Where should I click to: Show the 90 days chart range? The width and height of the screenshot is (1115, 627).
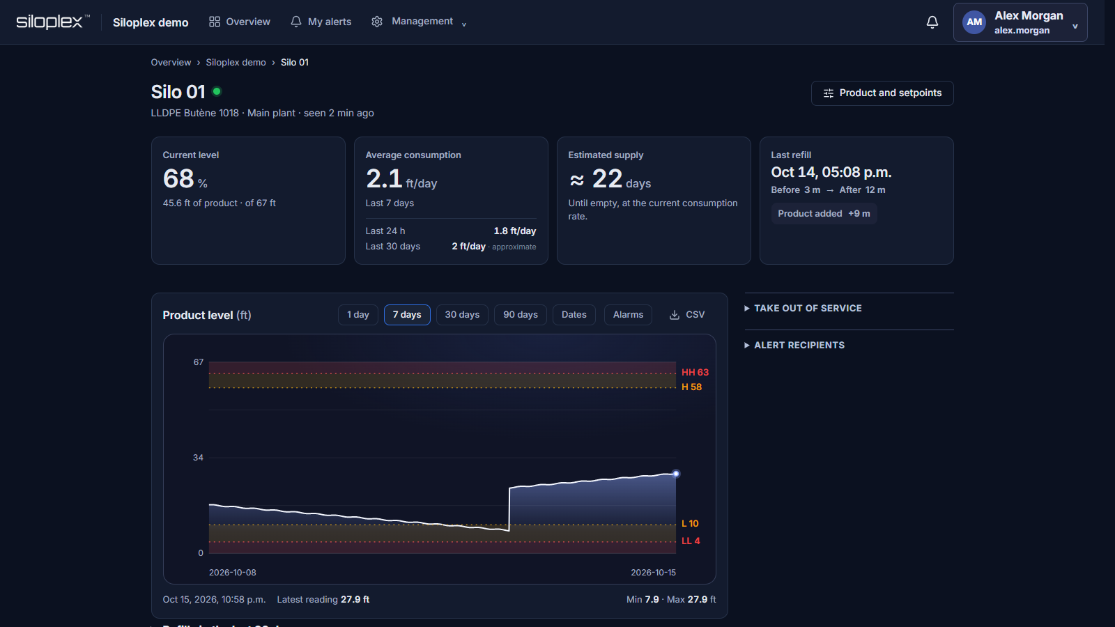[x=521, y=315]
